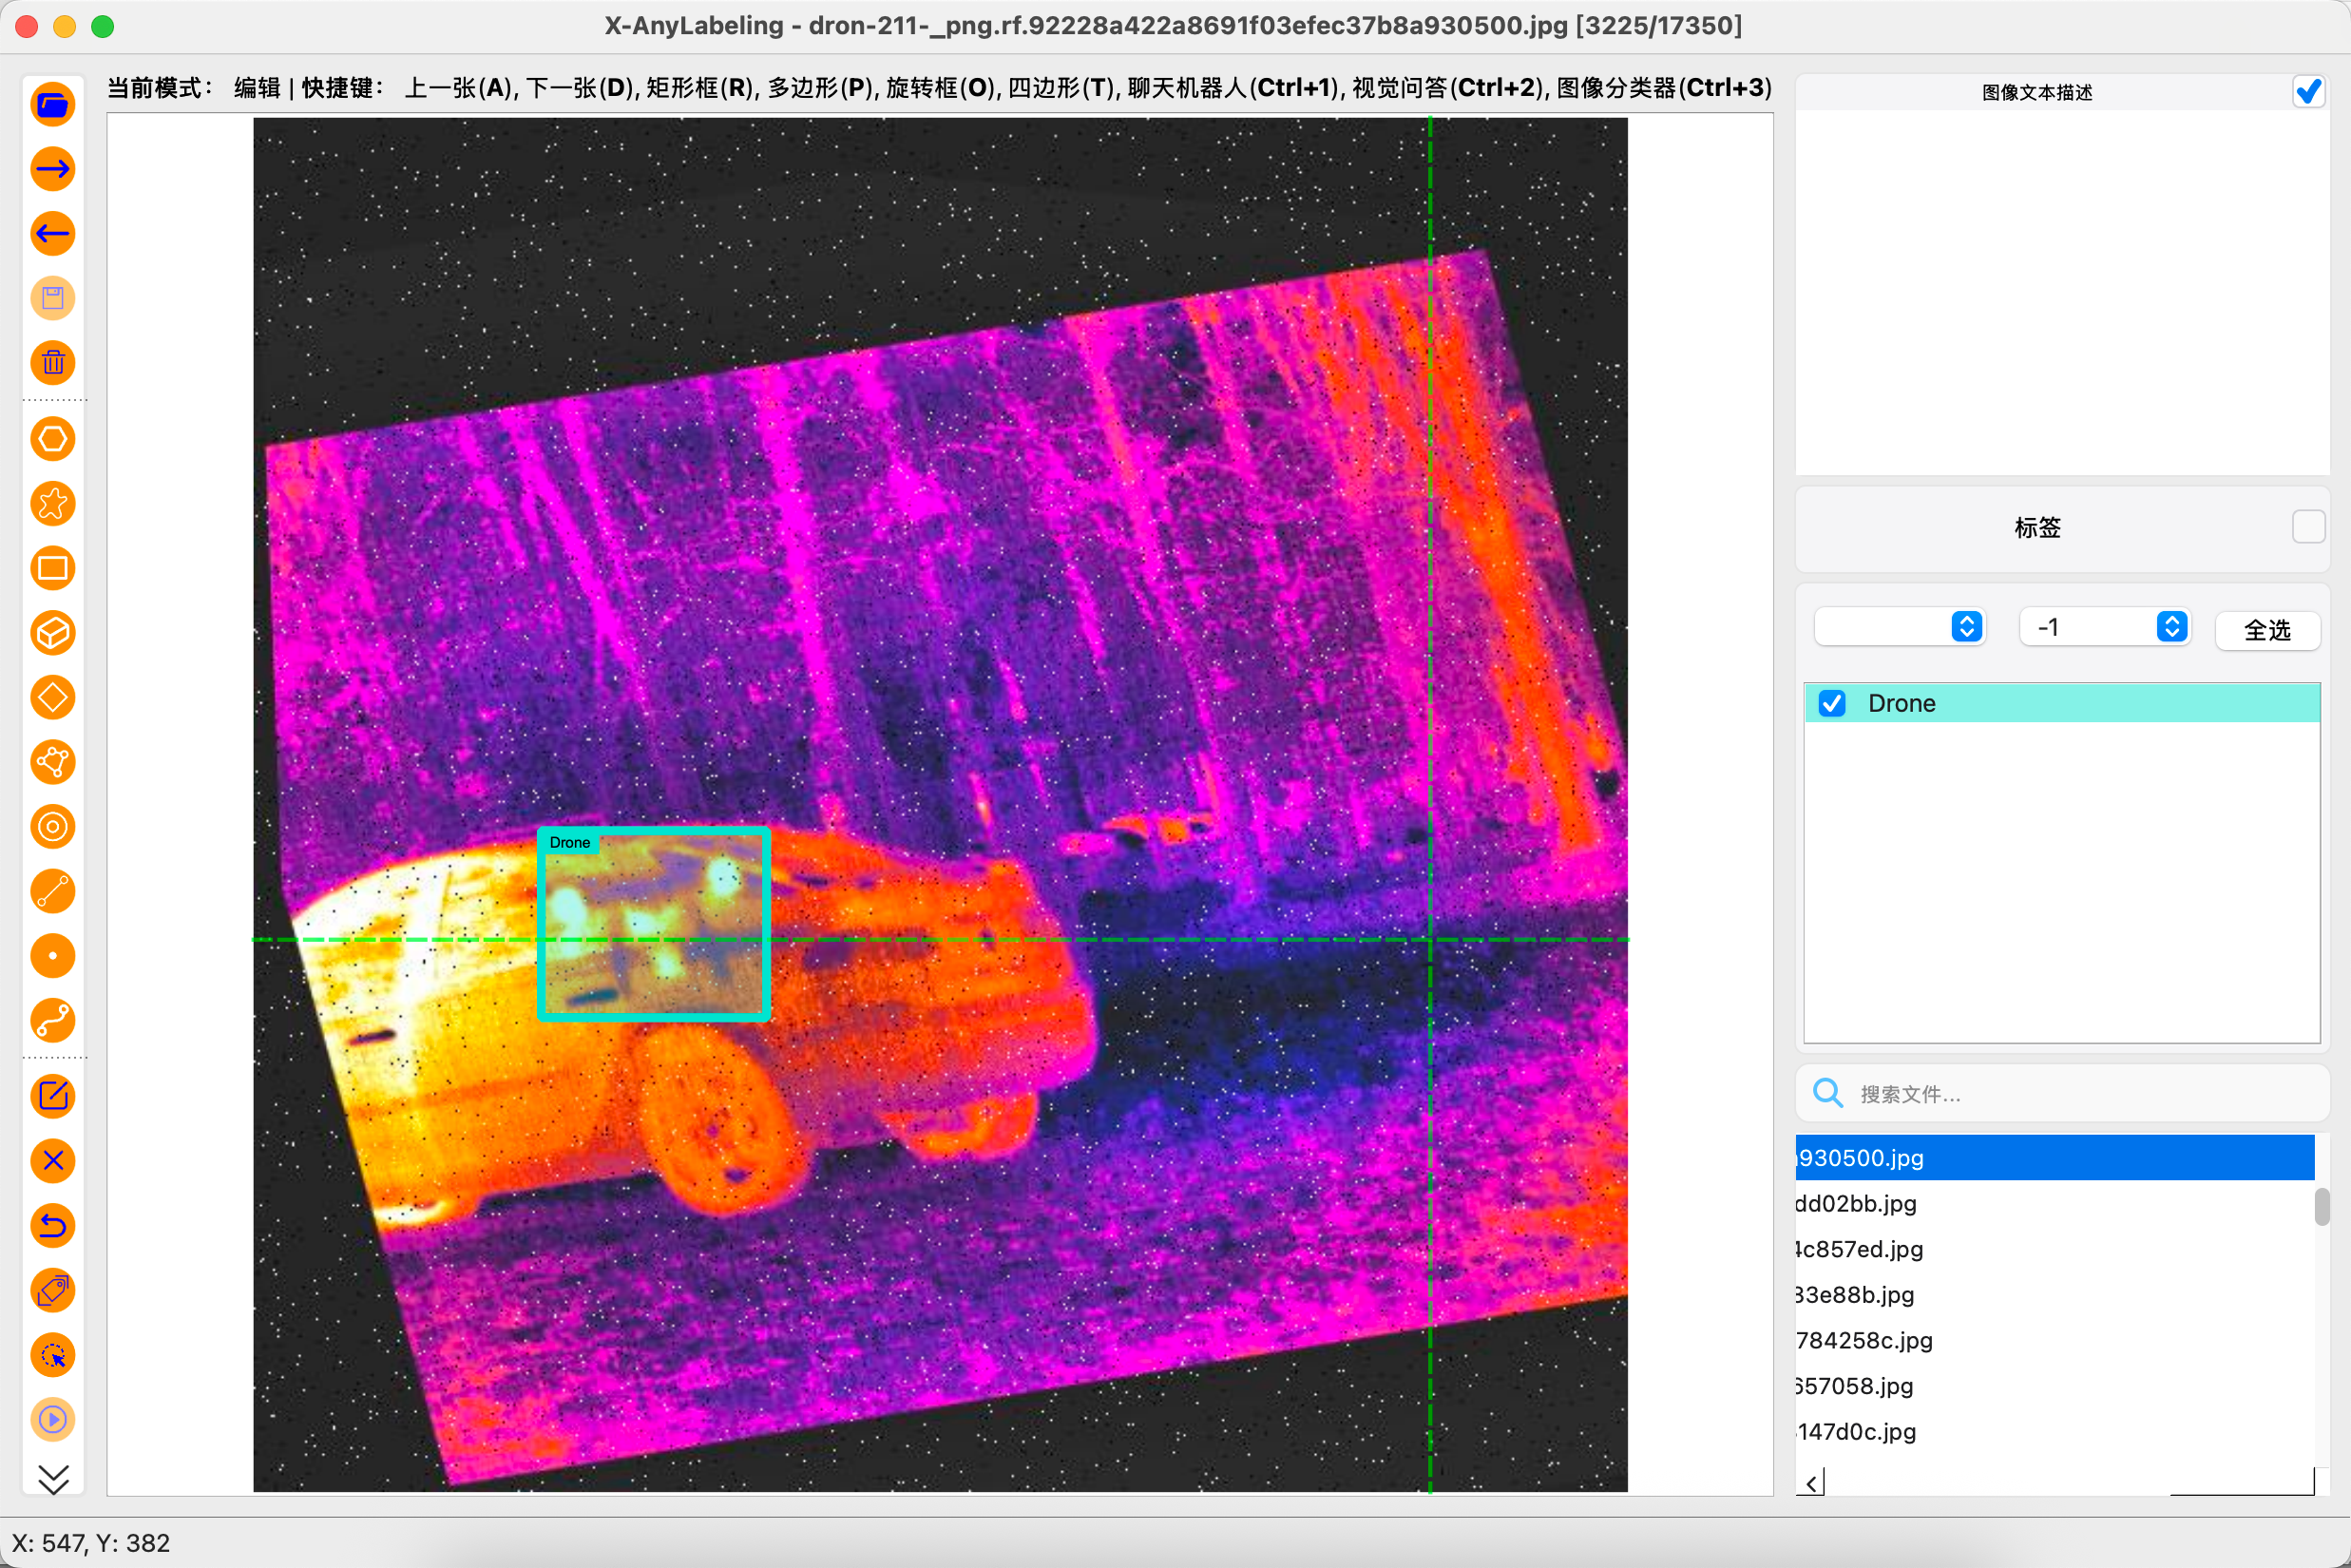
Task: Toggle the 标签 panel checkbox
Action: click(x=2308, y=527)
